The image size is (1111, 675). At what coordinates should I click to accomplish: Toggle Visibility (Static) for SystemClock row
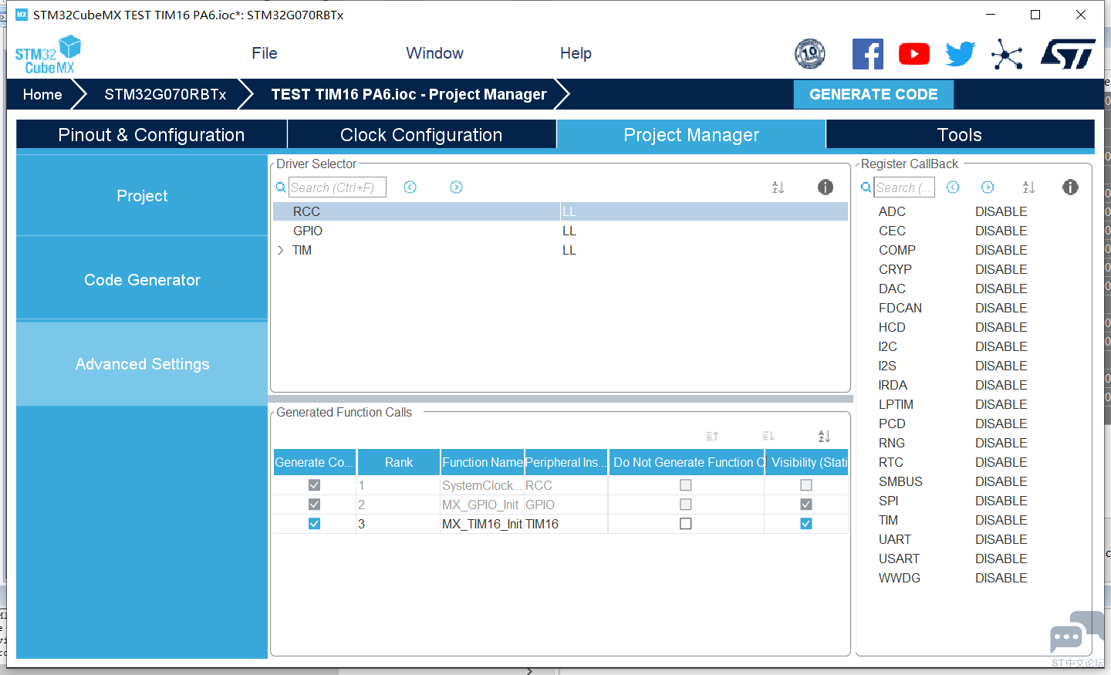tap(806, 485)
